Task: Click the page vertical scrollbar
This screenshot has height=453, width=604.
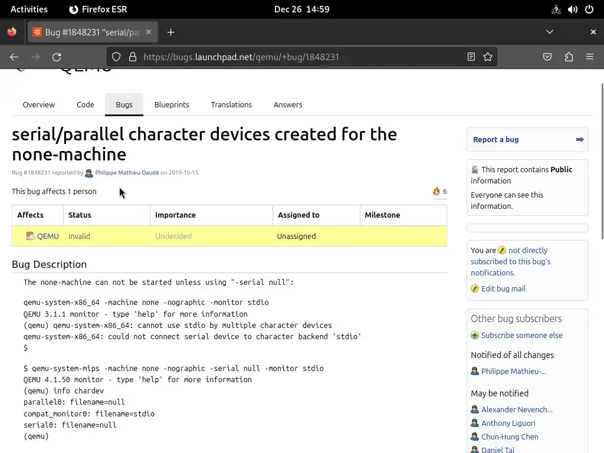Action: 602,159
